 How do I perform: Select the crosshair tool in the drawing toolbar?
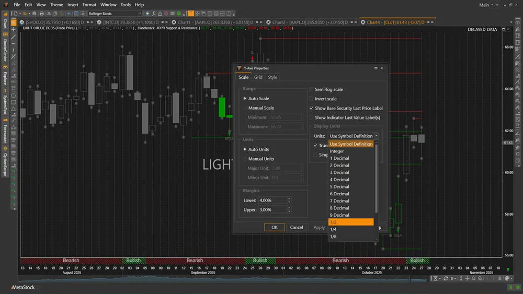14,30
